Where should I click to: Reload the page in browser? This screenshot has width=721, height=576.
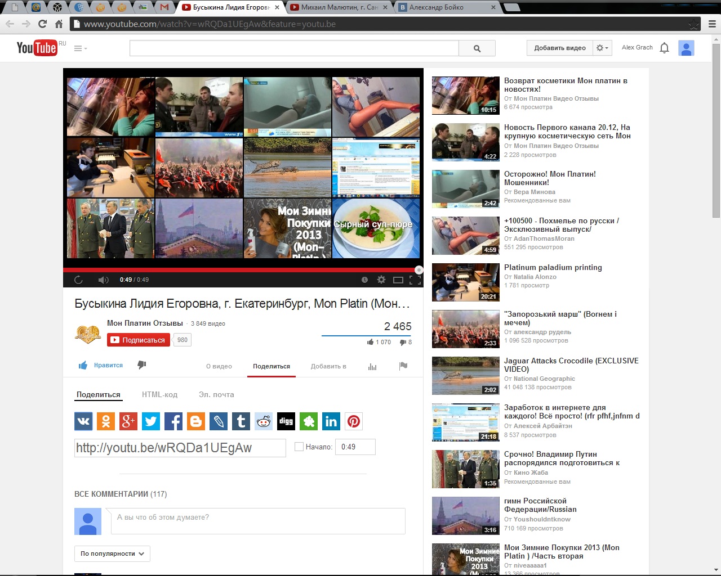click(42, 24)
